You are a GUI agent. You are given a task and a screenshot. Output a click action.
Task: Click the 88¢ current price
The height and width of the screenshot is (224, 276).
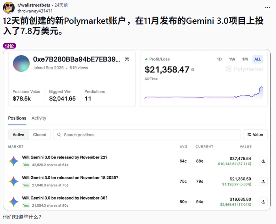tap(200, 161)
